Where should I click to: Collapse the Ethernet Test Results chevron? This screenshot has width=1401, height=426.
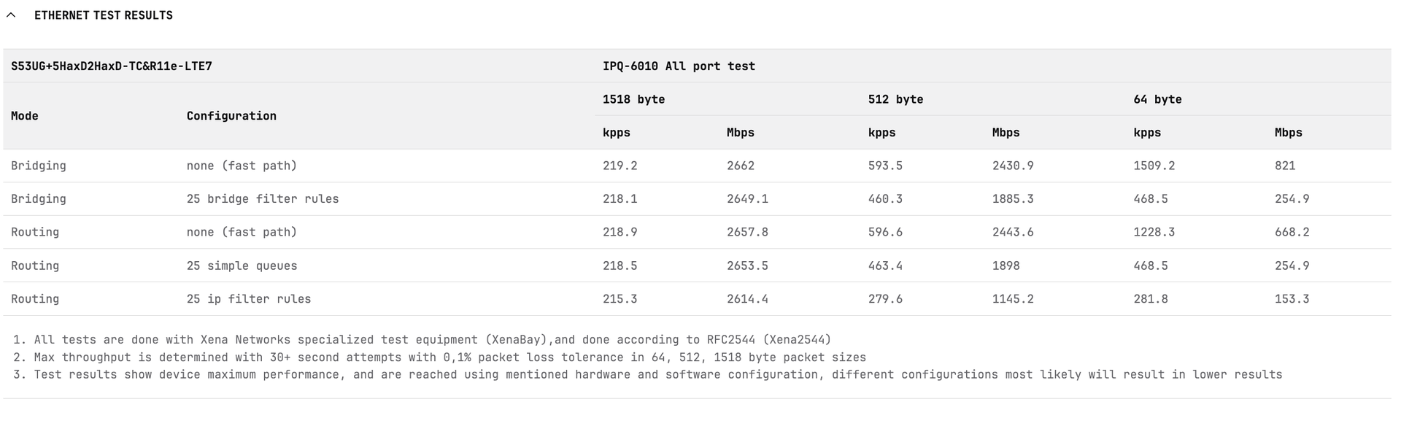pos(11,15)
